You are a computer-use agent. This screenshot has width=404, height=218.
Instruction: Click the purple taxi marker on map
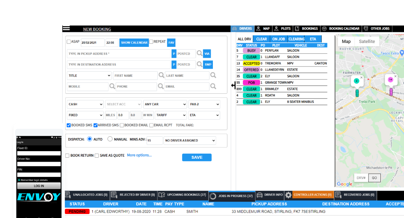click(x=391, y=92)
